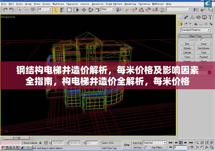The height and width of the screenshot is (151, 215).
Task: Click the object color swatch
Action: (210, 72)
